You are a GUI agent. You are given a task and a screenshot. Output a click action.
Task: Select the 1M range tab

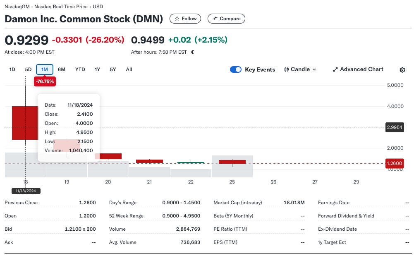click(x=45, y=69)
